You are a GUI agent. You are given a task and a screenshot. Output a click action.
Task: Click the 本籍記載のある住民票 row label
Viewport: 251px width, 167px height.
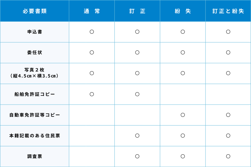click(x=35, y=136)
